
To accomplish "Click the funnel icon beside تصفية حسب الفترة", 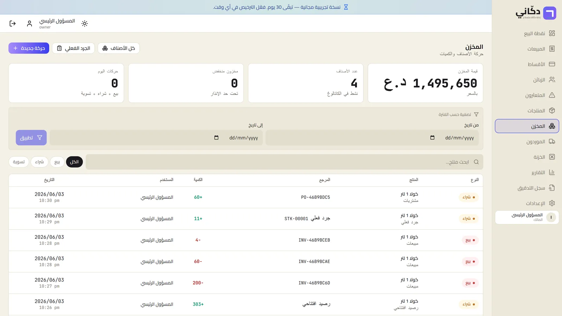I will click(476, 114).
